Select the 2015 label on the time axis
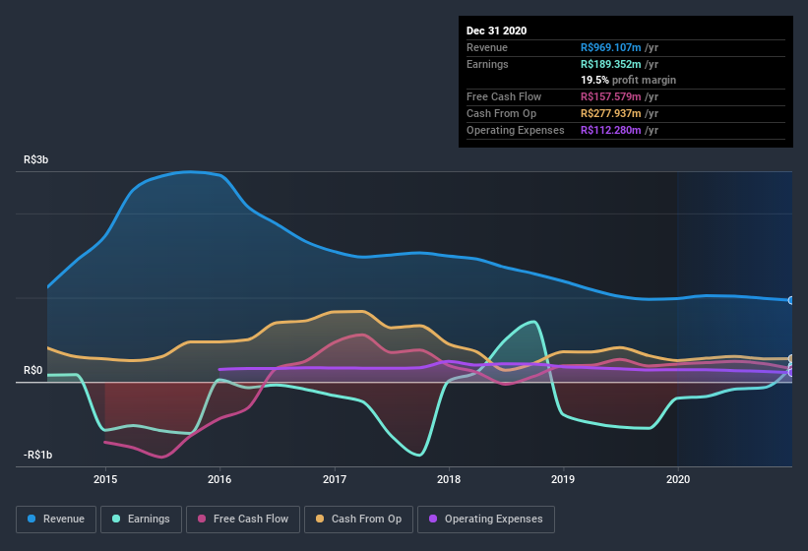 (x=105, y=479)
